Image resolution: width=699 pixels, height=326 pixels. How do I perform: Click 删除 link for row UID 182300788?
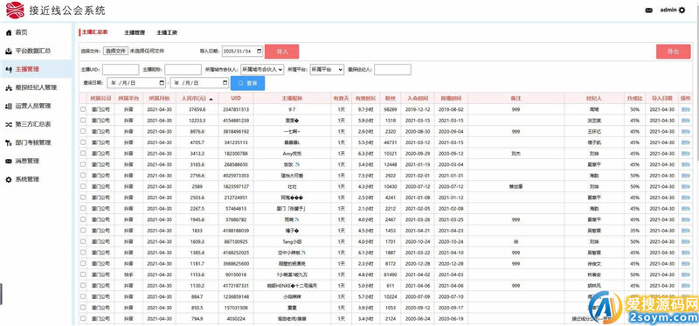[685, 154]
